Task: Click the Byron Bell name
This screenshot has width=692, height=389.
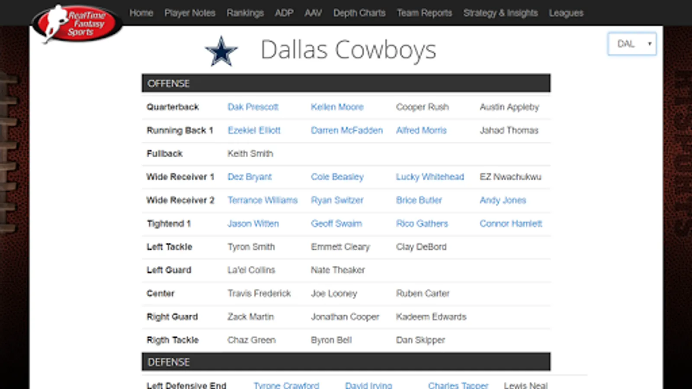Action: 331,340
